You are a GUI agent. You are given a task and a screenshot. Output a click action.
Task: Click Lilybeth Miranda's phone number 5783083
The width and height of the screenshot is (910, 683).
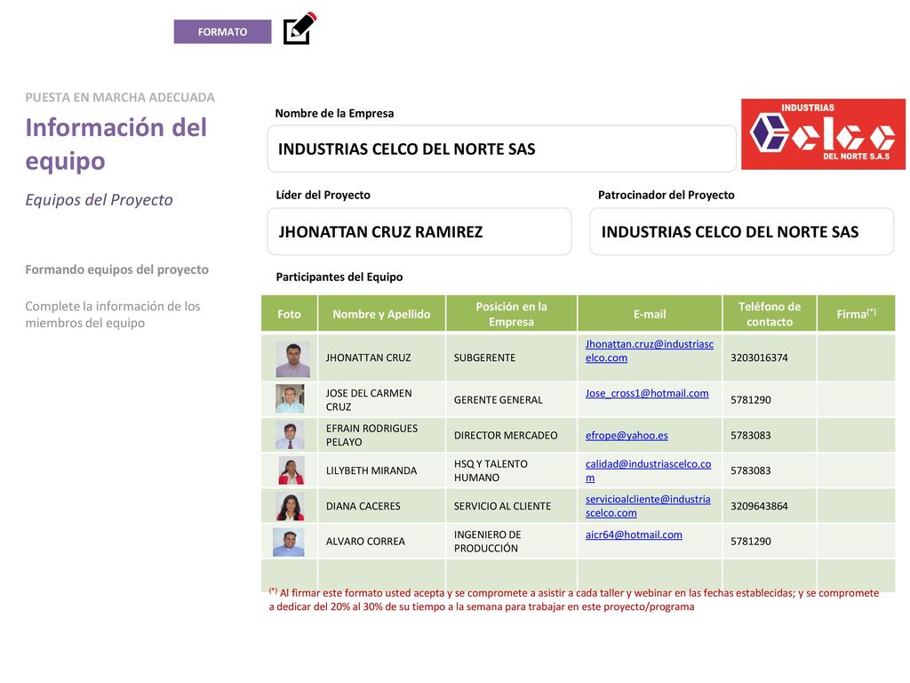[750, 470]
